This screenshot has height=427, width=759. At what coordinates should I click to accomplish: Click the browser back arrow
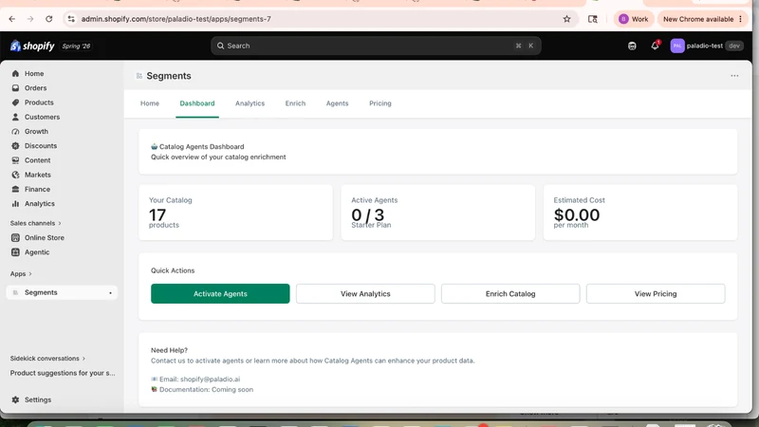pos(12,19)
